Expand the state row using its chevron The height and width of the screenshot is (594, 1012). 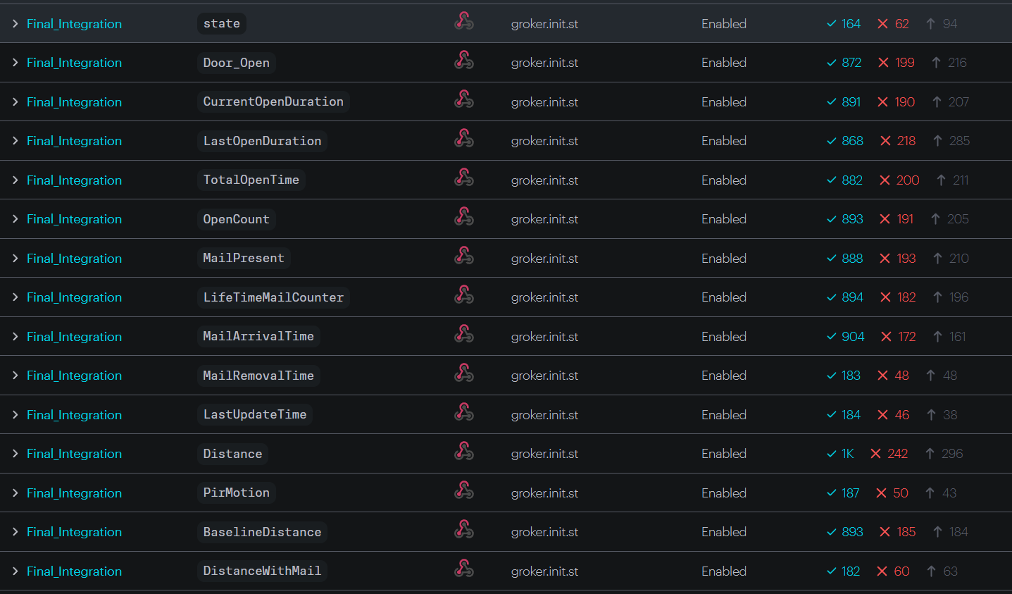[x=15, y=23]
